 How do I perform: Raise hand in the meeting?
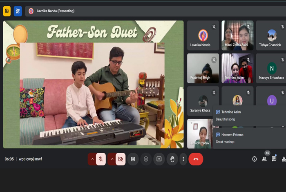coord(172,159)
